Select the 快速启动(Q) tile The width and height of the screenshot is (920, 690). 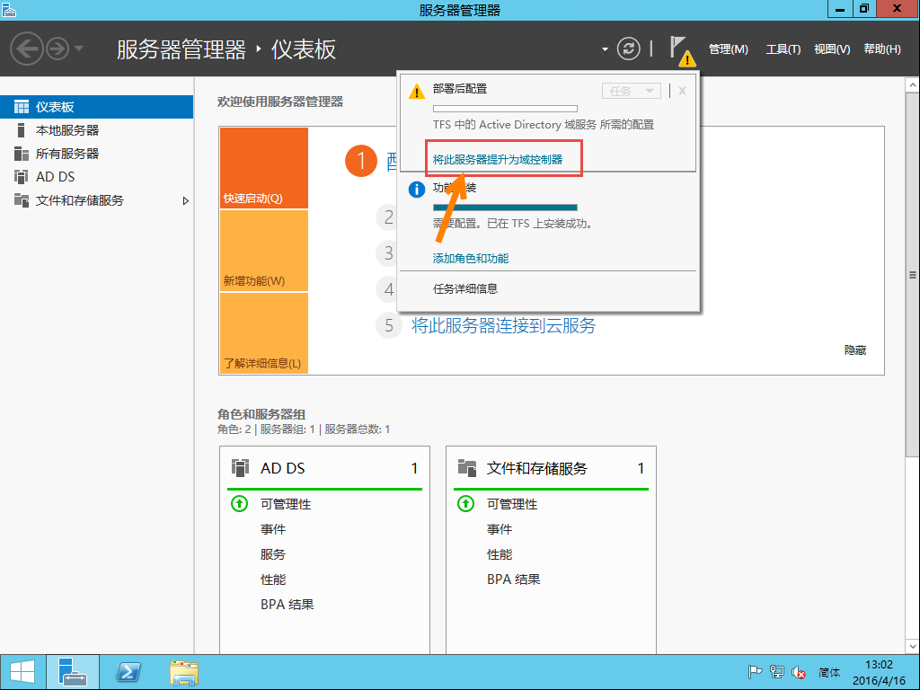[x=264, y=168]
